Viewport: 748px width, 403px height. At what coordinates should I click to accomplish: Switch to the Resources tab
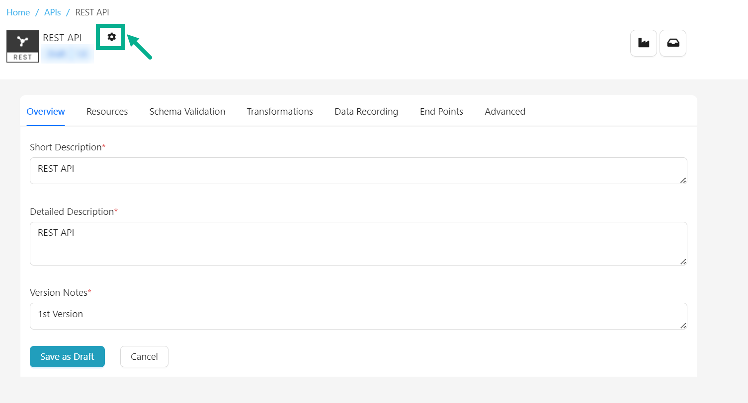(x=107, y=112)
